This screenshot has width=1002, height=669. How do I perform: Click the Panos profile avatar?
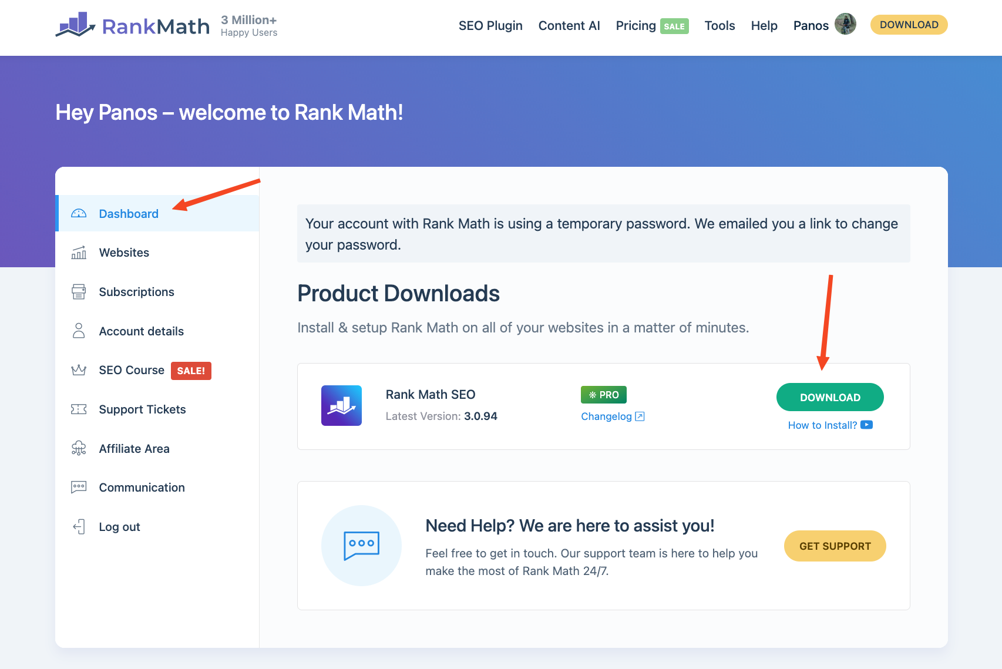point(845,24)
